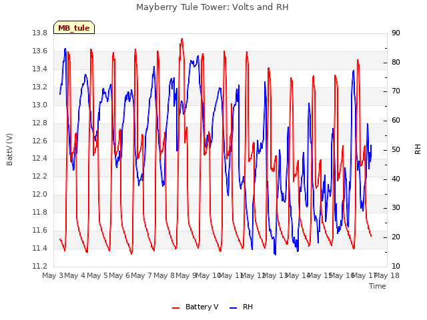Viewport: 427px width, 320px height.
Task: Toggle the RH legend entry
Action: [x=242, y=307]
